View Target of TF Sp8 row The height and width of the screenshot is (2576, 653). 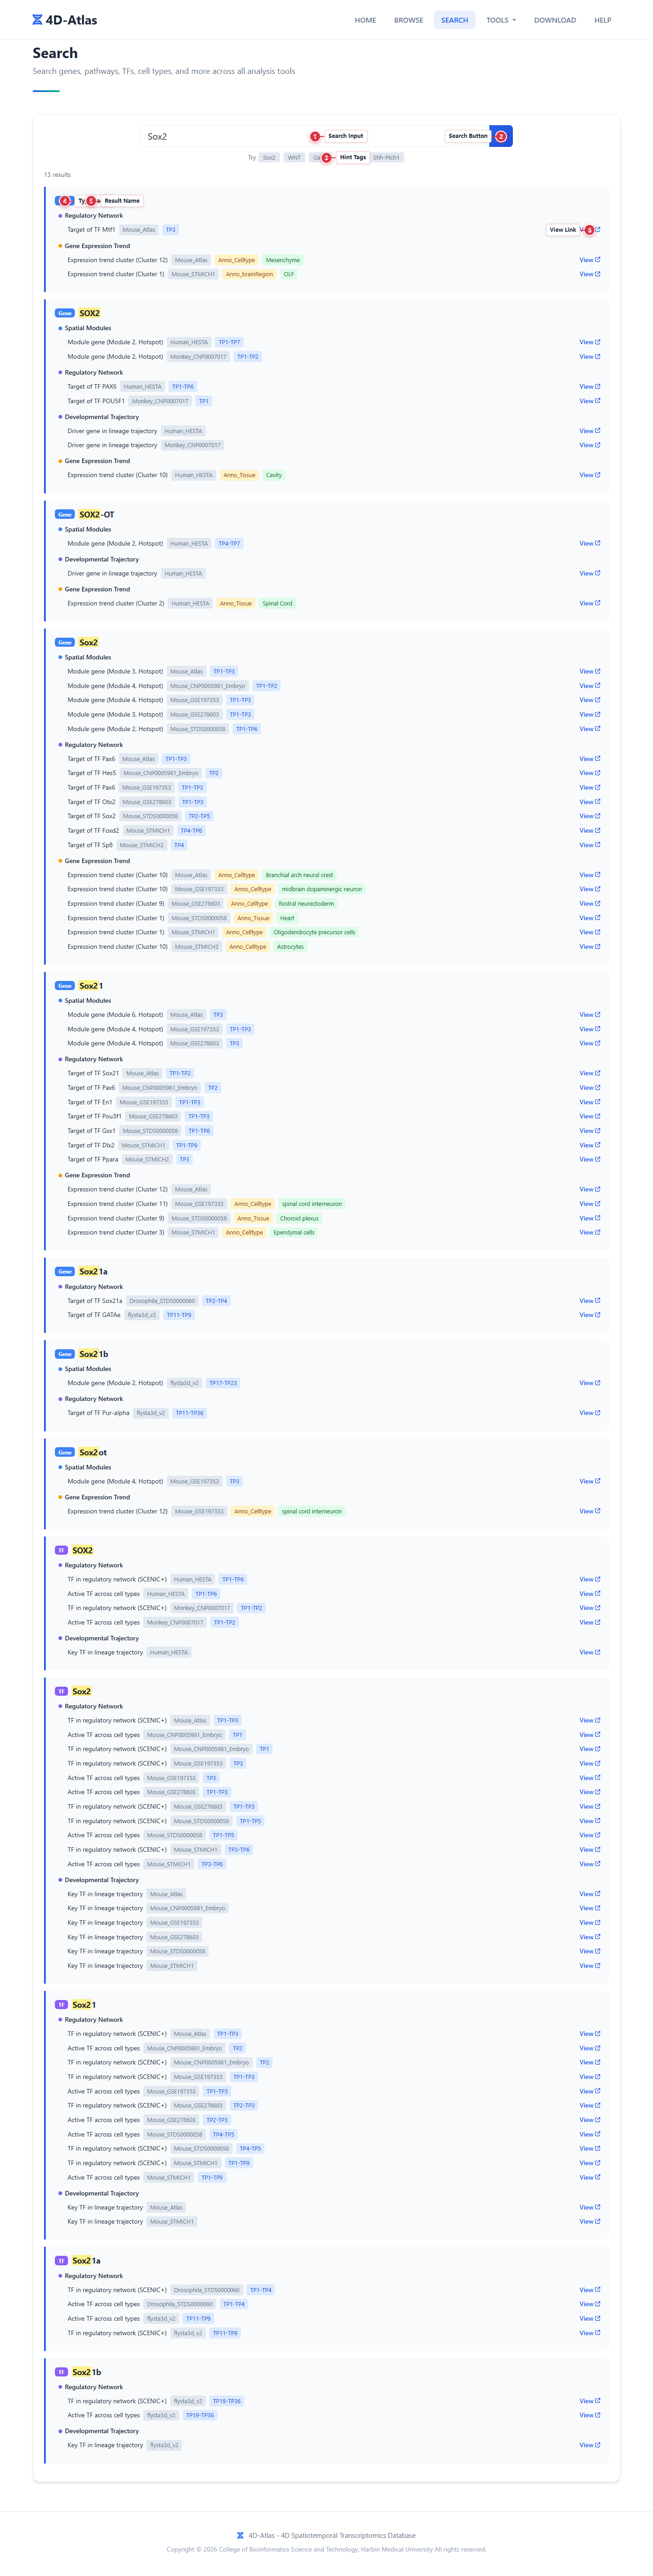point(589,845)
